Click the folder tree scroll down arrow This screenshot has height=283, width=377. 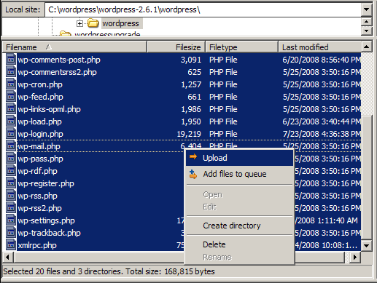click(367, 31)
